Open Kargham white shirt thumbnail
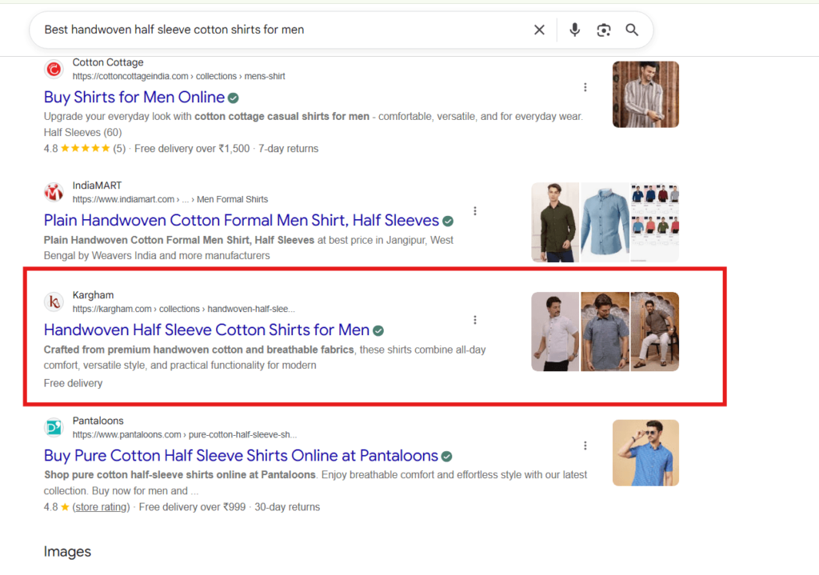This screenshot has height=575, width=819. pos(555,332)
